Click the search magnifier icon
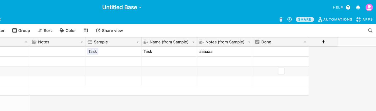This screenshot has width=376, height=111. coord(370,31)
